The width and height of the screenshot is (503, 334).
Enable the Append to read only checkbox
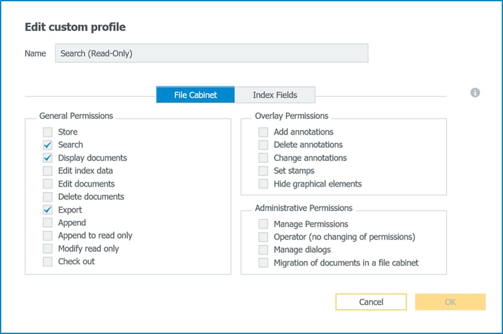point(48,235)
